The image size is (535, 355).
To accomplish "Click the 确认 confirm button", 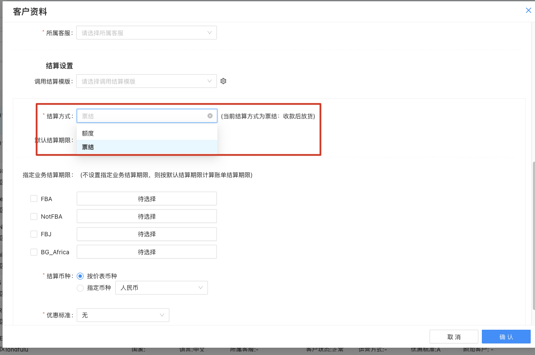I will tap(506, 337).
